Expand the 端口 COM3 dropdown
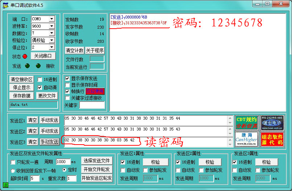292x191 pixels. pyautogui.click(x=52, y=19)
